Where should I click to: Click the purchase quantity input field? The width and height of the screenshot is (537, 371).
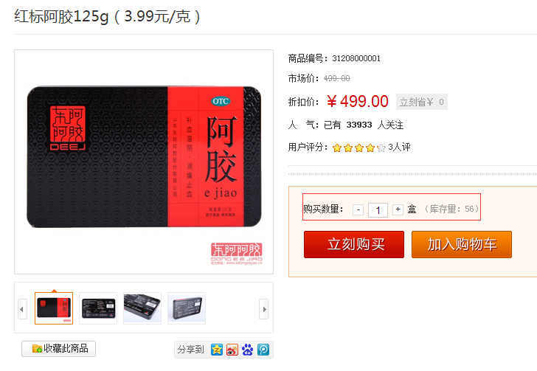pos(378,210)
